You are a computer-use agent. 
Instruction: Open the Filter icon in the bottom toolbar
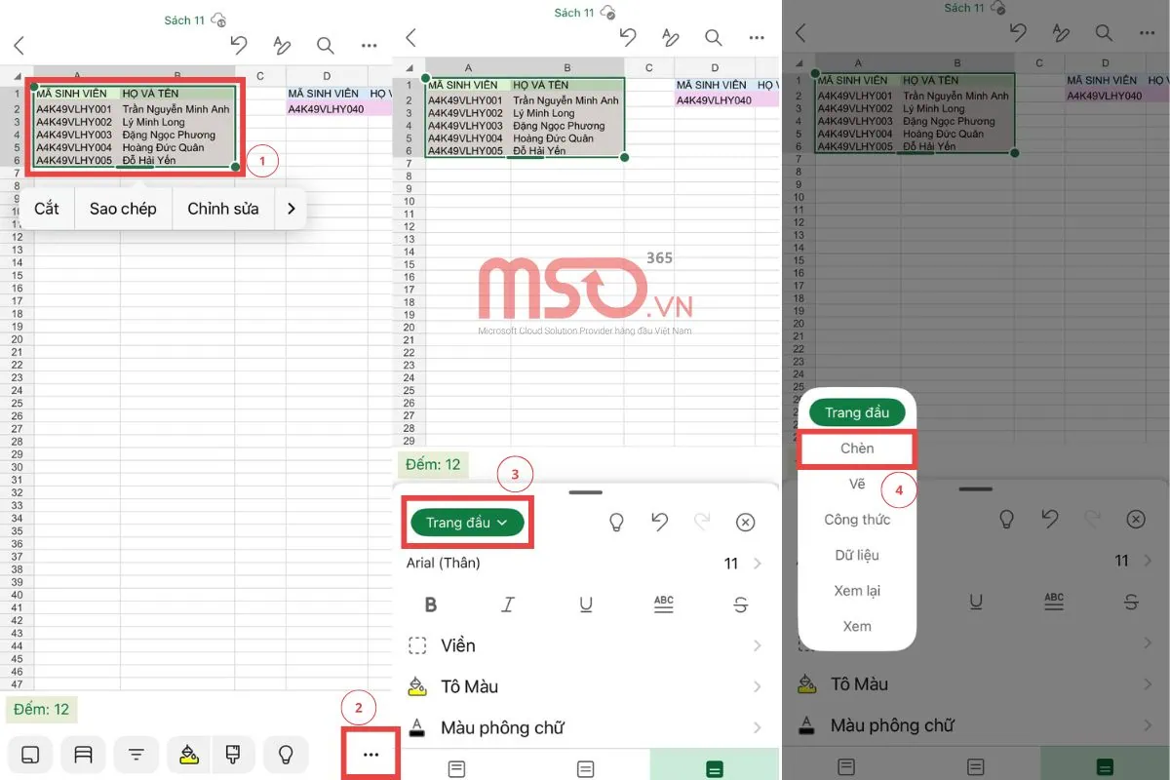coord(136,754)
